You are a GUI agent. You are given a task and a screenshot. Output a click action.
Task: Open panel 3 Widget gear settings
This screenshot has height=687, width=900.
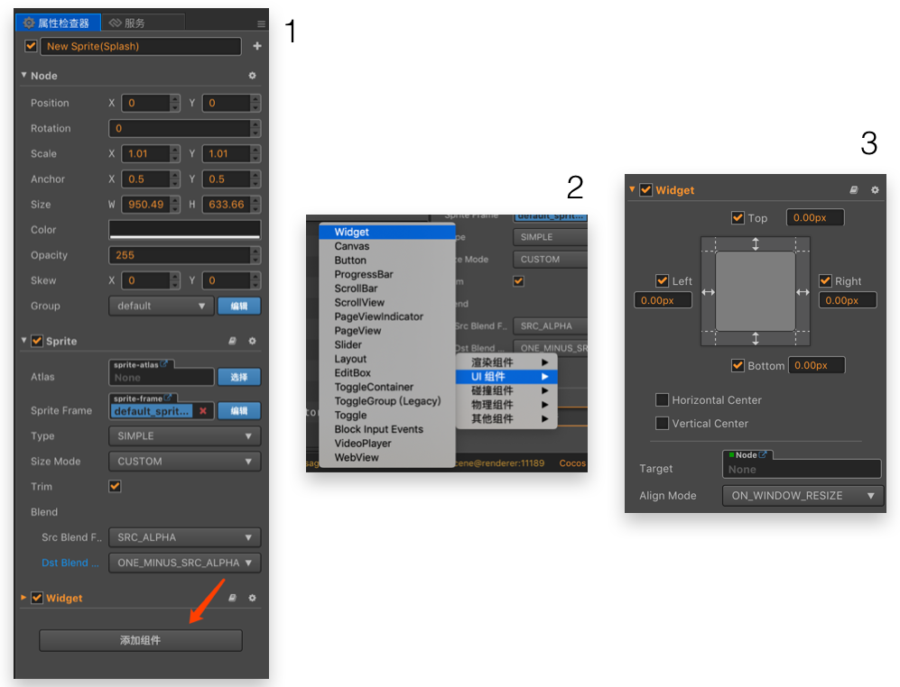pos(875,190)
